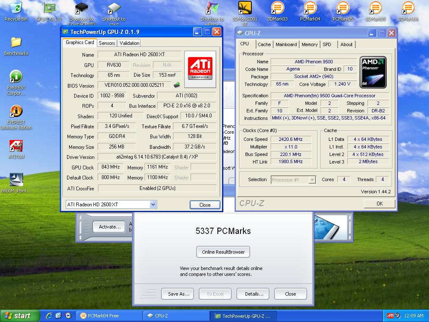Click the ATI Radeon Graphics logo in GPU-Z

(x=200, y=69)
